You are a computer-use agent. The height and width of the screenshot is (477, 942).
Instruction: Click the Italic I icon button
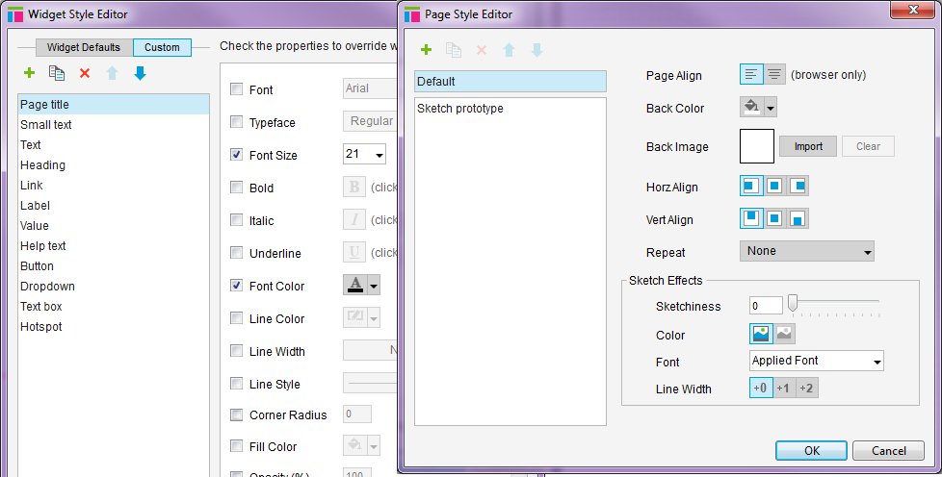pos(354,219)
